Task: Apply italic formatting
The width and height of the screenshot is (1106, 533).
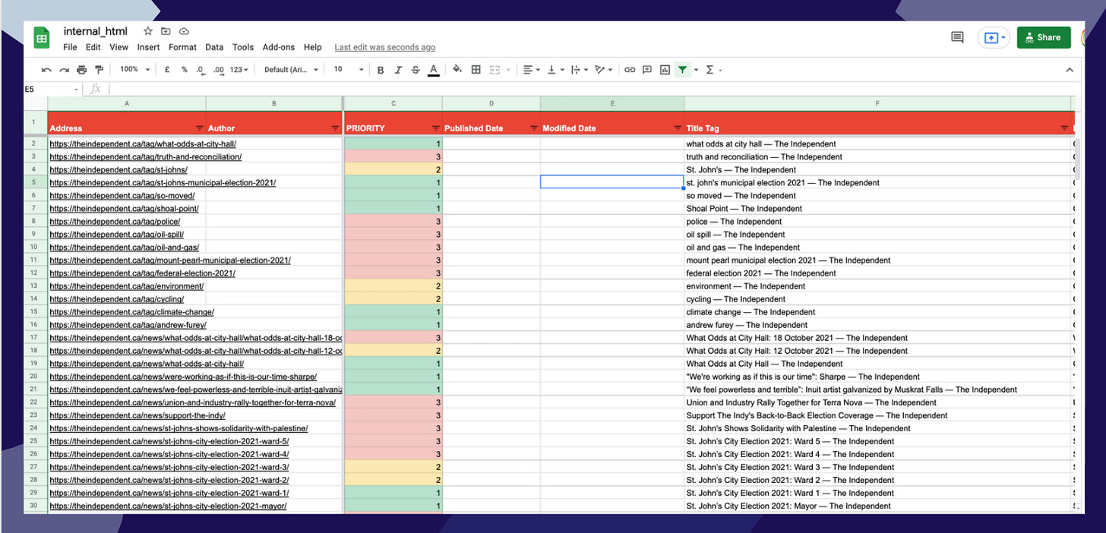Action: click(398, 70)
